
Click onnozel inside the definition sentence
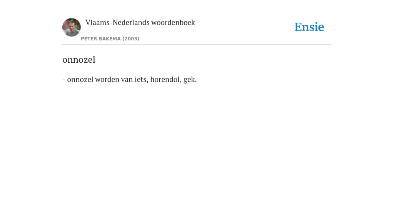[x=80, y=79]
